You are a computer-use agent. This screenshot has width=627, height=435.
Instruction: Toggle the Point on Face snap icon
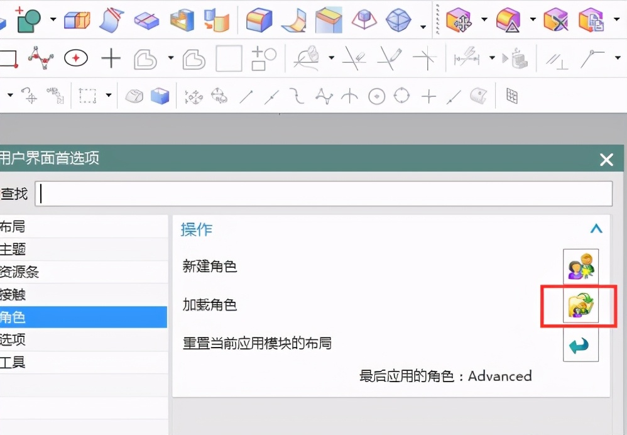479,96
